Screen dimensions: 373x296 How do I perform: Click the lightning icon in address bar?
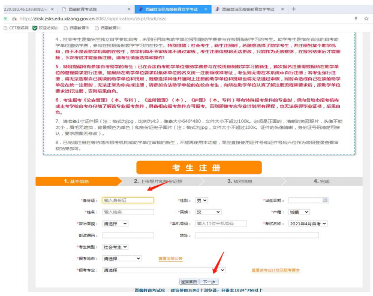coord(356,19)
